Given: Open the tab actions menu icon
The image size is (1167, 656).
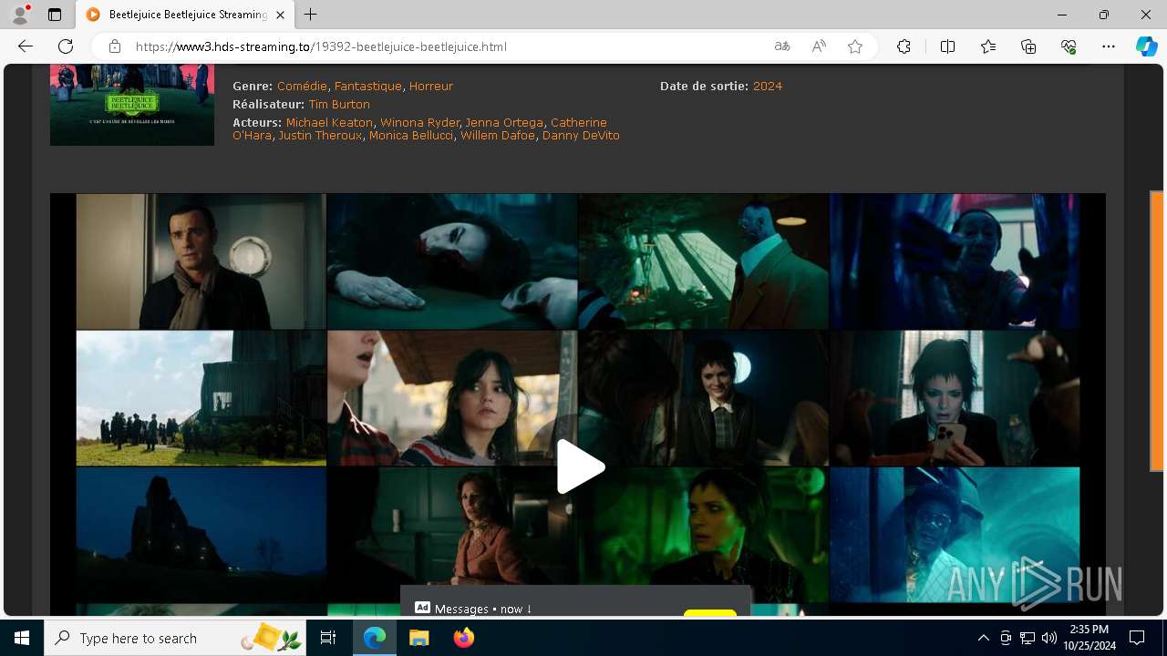Looking at the screenshot, I should coord(55,15).
